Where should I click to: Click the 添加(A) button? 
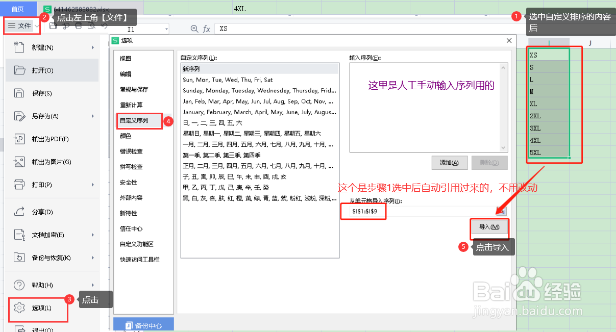point(449,163)
